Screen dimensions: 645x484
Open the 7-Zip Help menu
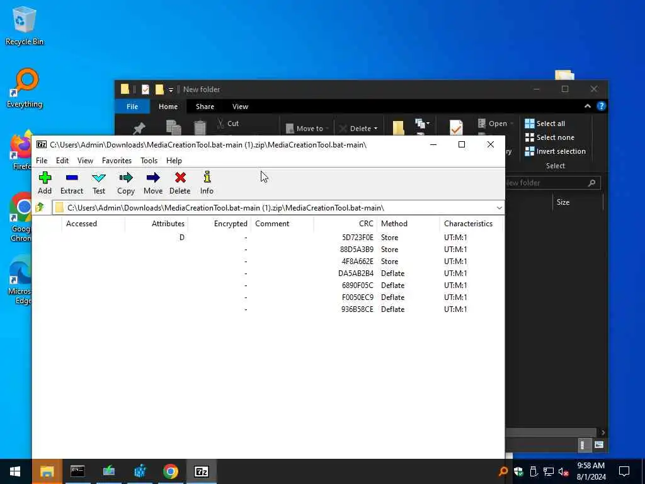coord(174,161)
